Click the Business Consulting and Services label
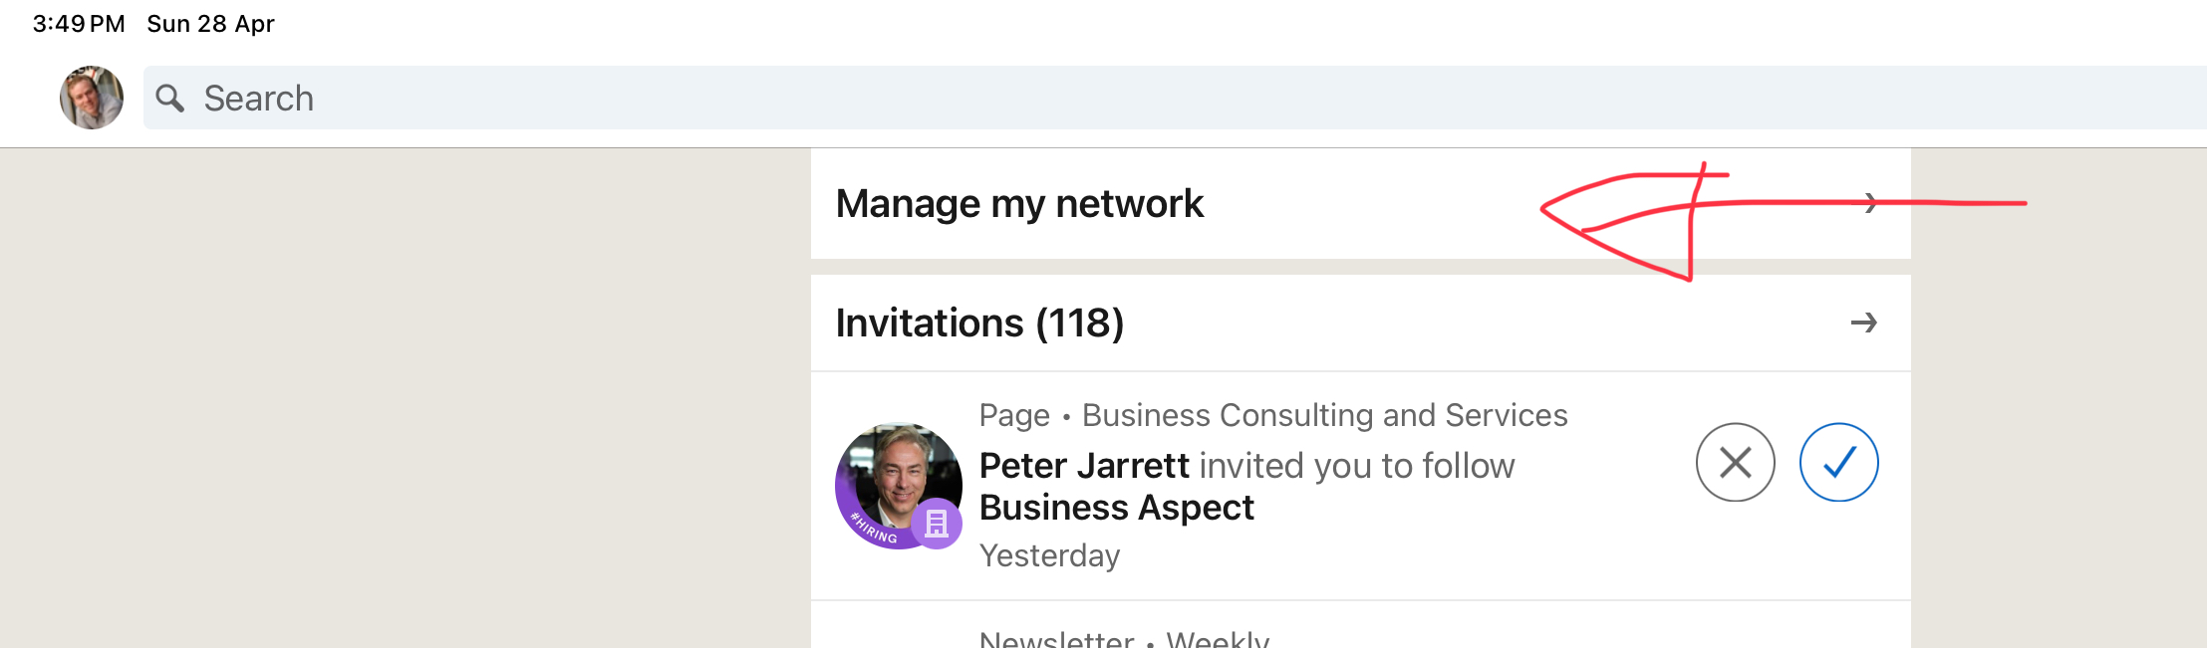Viewport: 2207px width, 648px height. [1324, 415]
